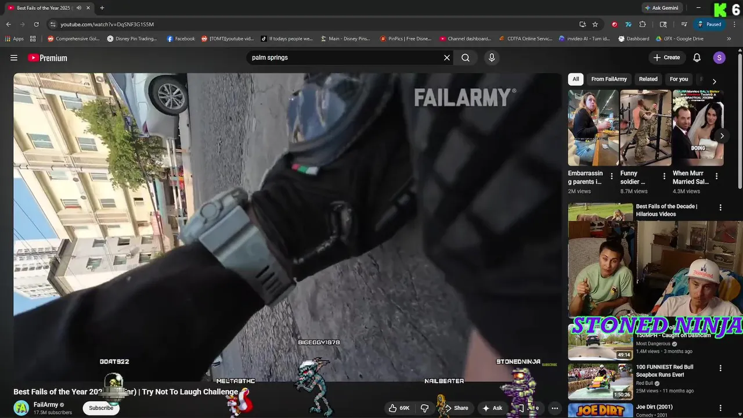The height and width of the screenshot is (418, 743).
Task: Open options for When Murr Married short
Action: (x=716, y=176)
